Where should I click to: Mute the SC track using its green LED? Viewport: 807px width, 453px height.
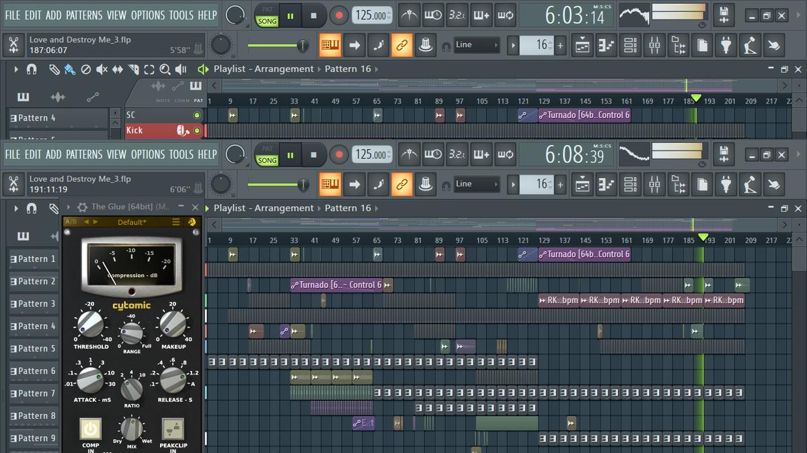[x=197, y=115]
